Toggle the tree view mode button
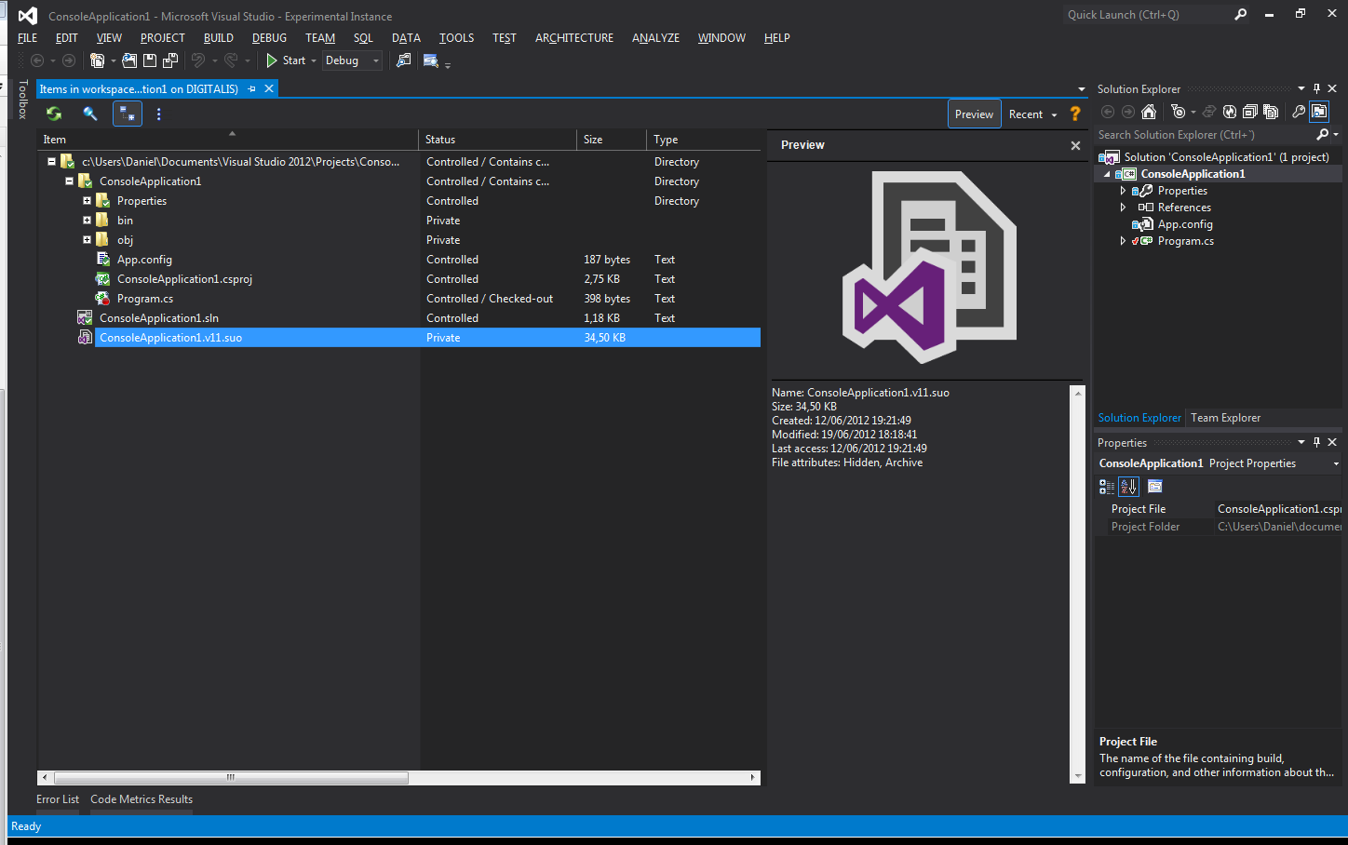 tap(128, 114)
